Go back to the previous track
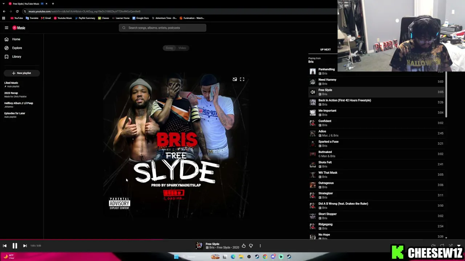This screenshot has height=261, width=465. point(5,246)
